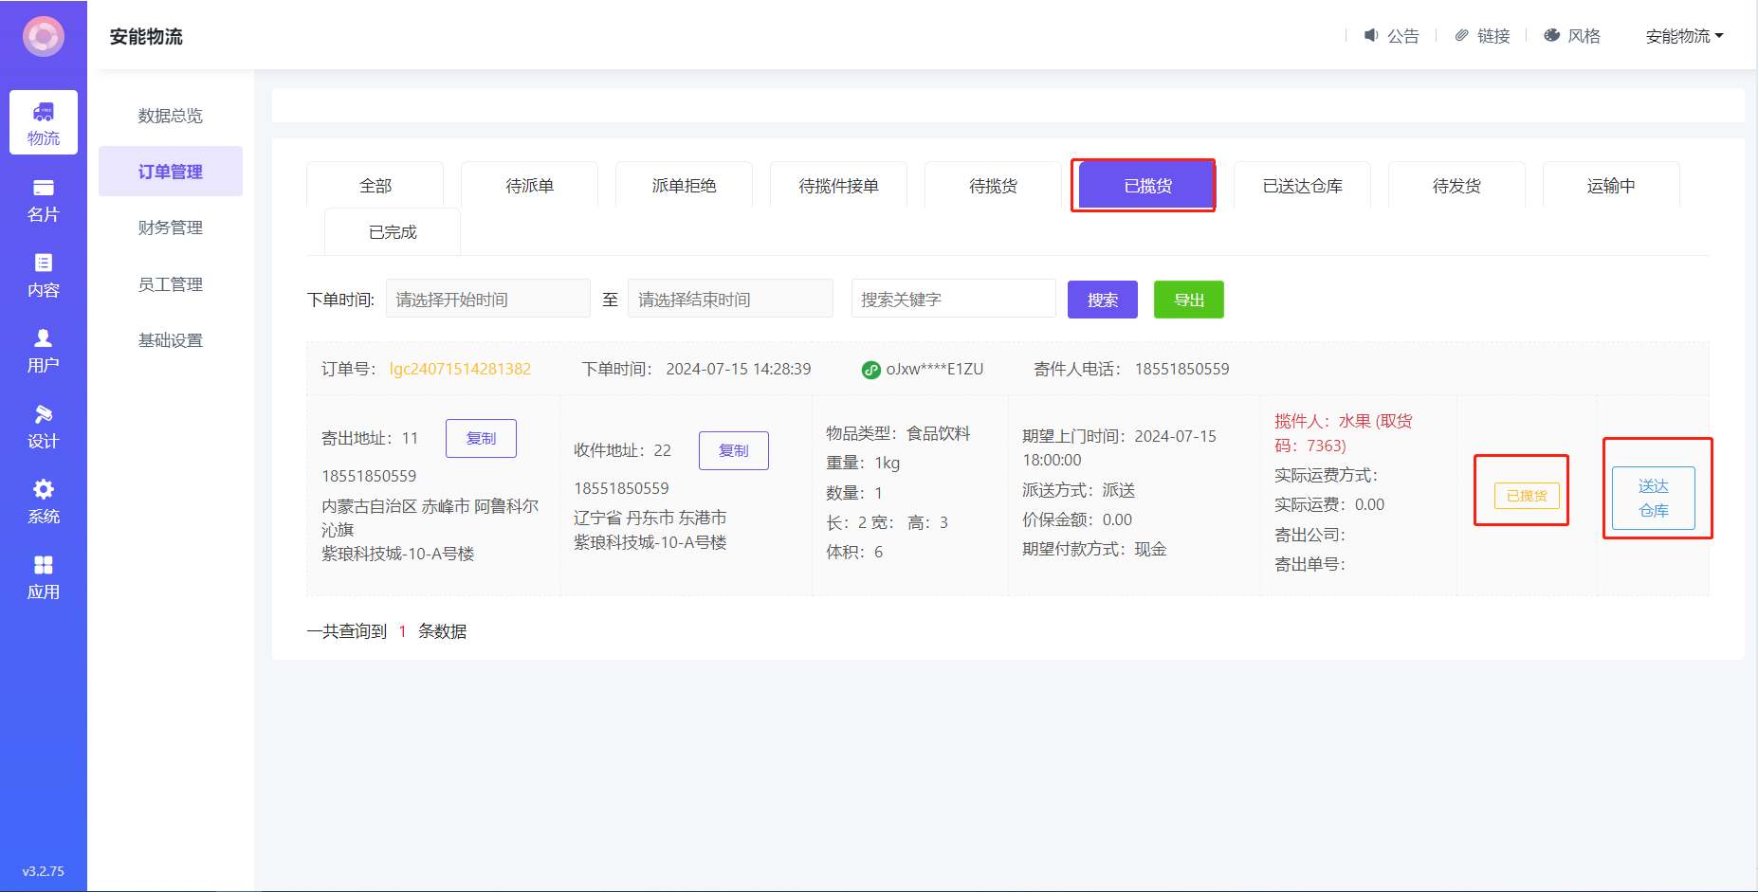Open the 名片 card section icon
Viewport: 1758px width, 892px height.
click(x=44, y=189)
